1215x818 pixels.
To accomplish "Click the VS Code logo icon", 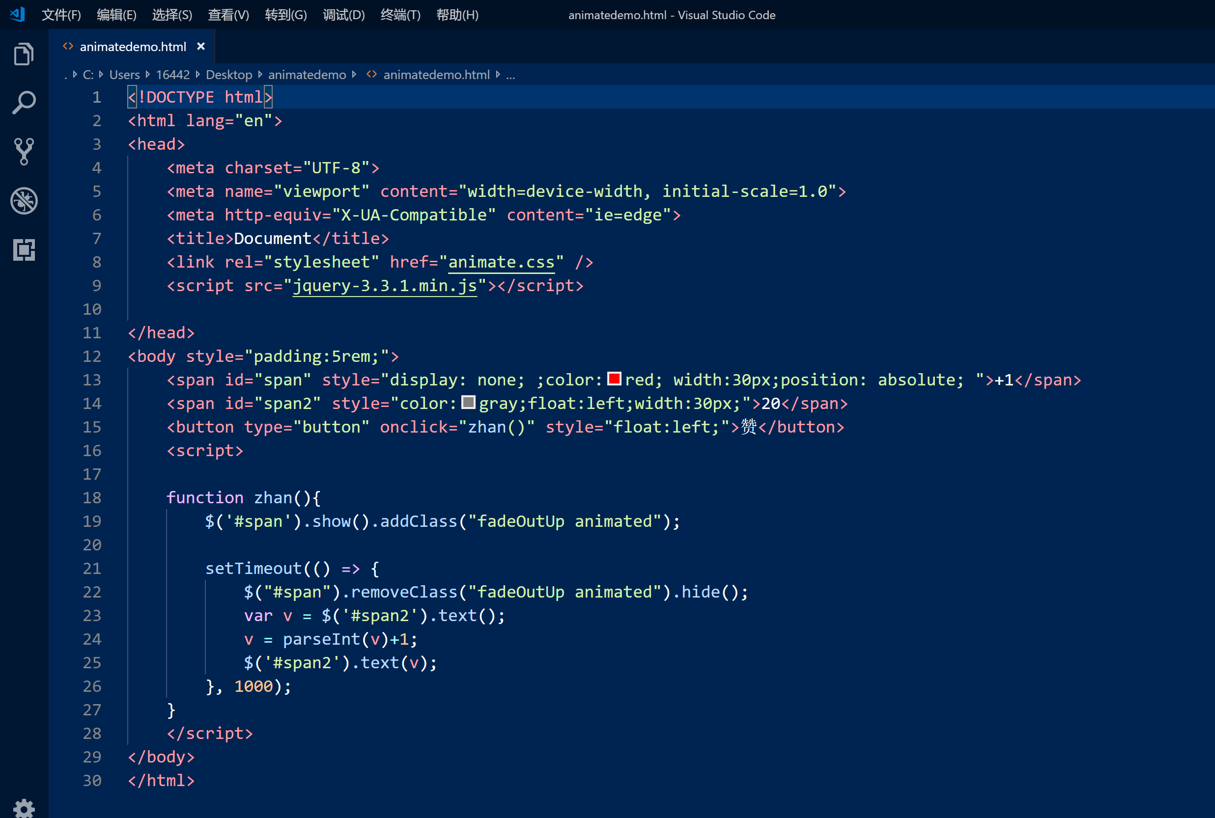I will (17, 14).
